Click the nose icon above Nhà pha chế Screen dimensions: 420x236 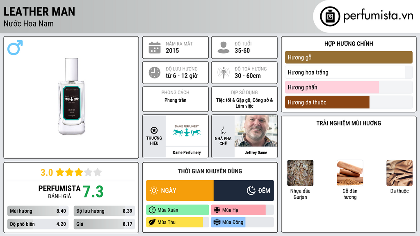click(223, 130)
